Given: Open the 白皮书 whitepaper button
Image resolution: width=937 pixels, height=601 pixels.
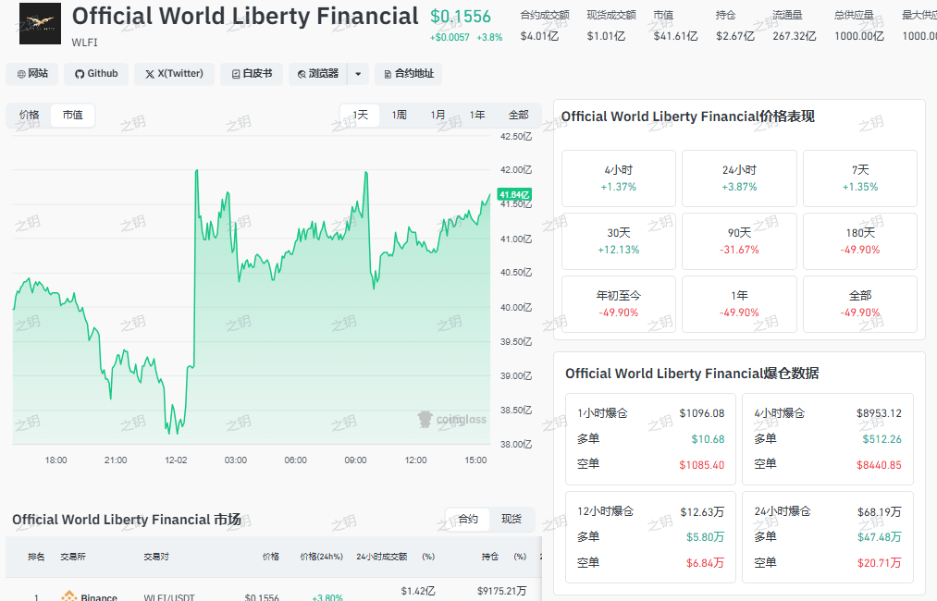Looking at the screenshot, I should [251, 74].
